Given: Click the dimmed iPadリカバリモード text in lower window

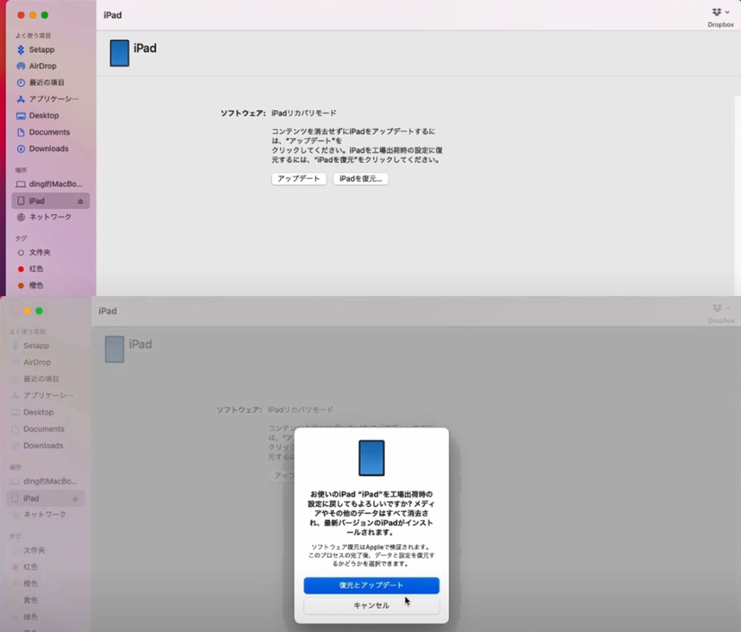Looking at the screenshot, I should click(x=301, y=410).
